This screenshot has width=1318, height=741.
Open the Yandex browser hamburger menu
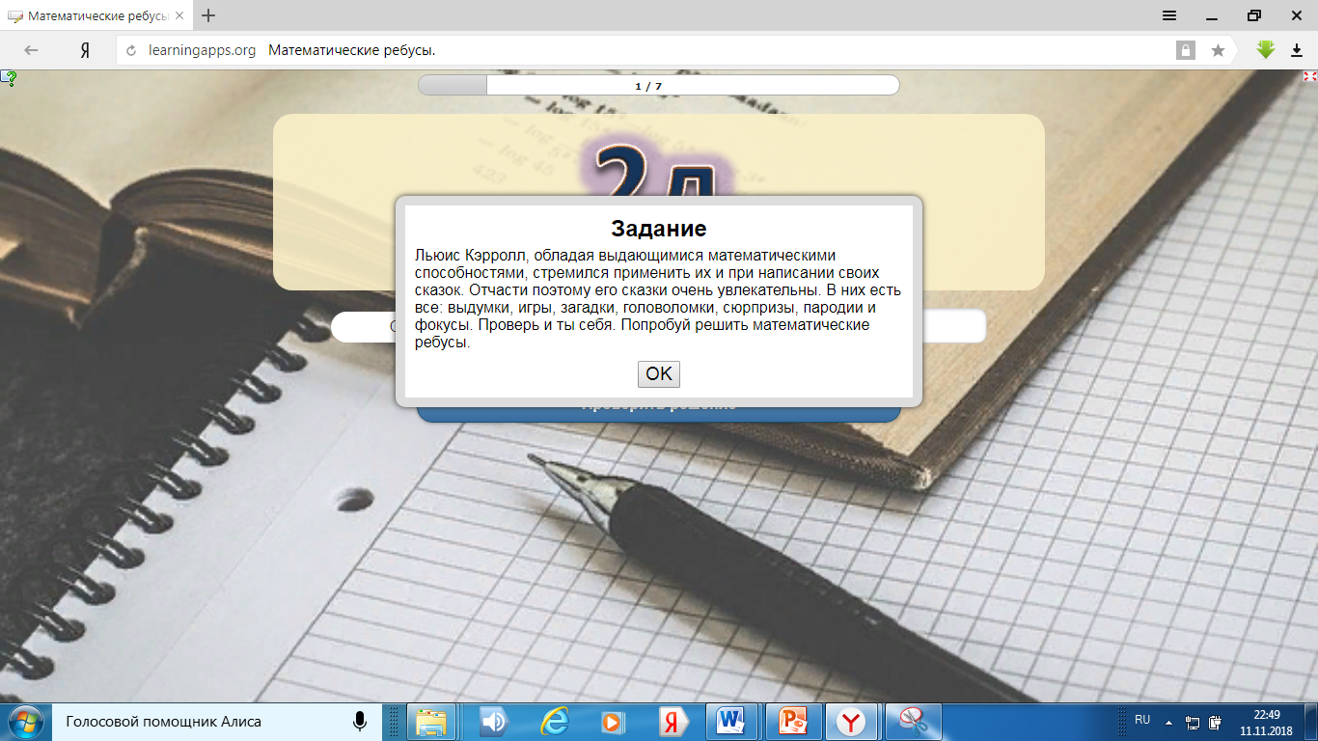[x=1168, y=15]
